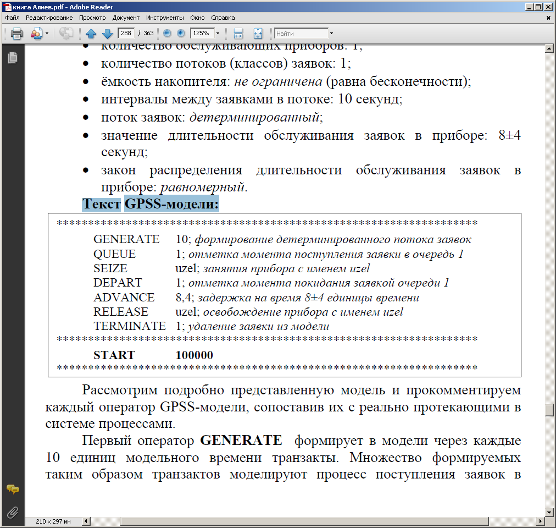The image size is (556, 528).
Task: Click the TERMINATE operator in the code listing
Action: pos(130,326)
